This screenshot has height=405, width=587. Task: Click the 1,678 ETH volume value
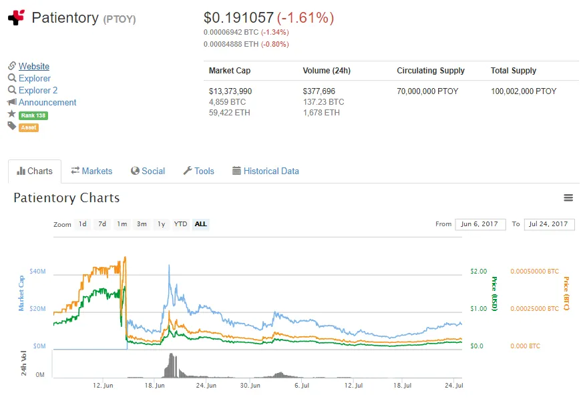[321, 113]
